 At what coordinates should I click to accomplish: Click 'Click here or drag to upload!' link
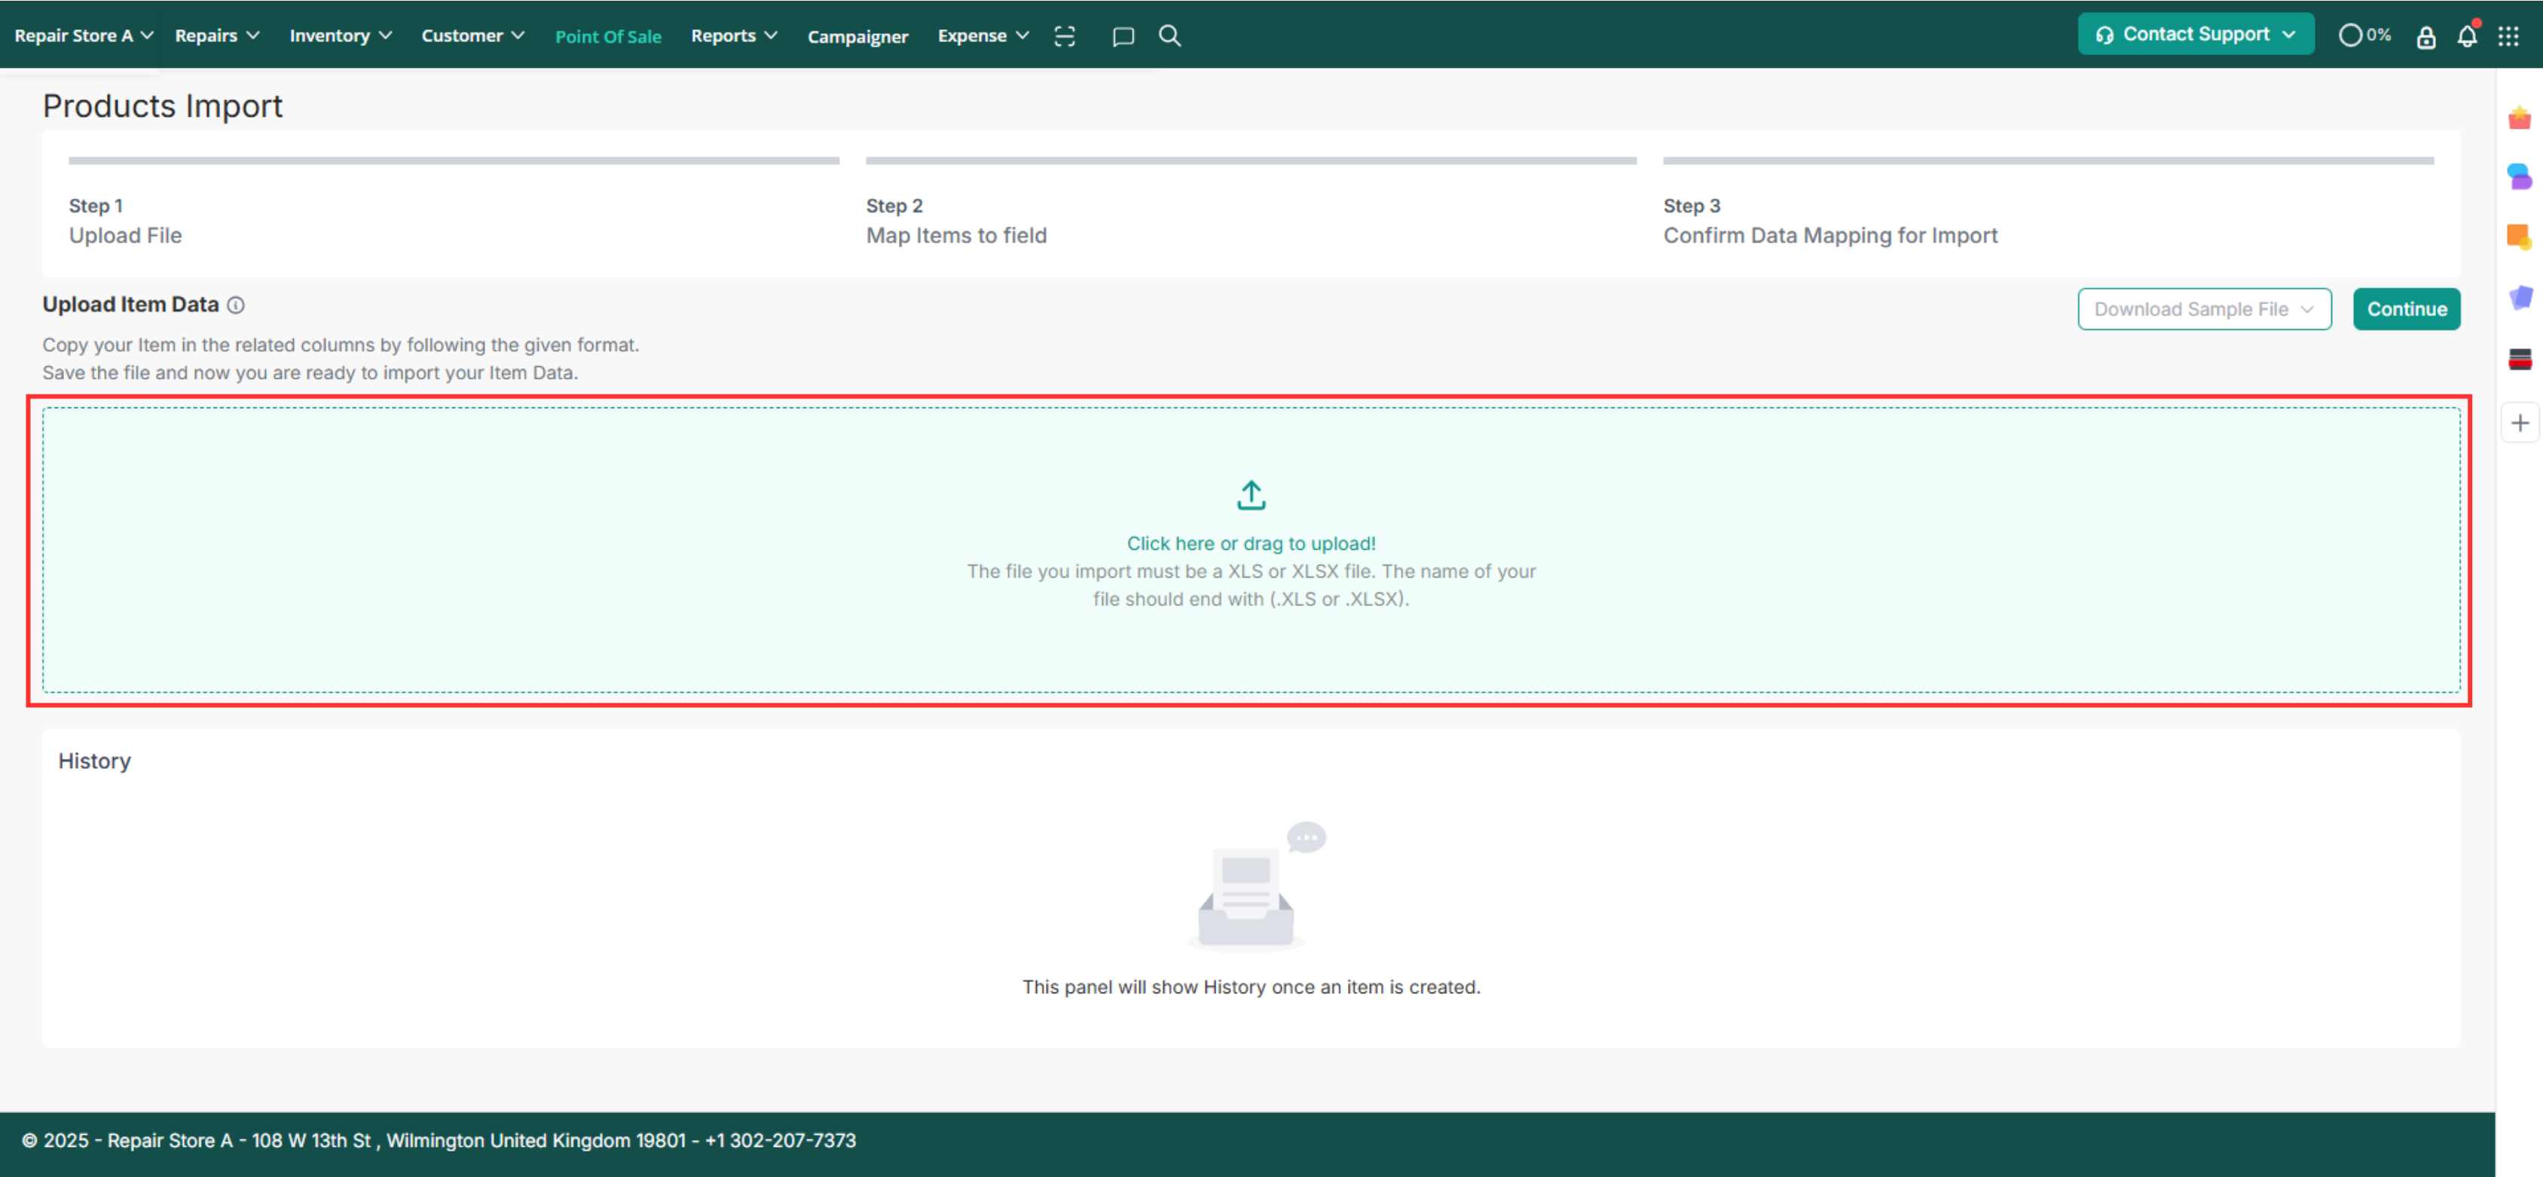pos(1251,544)
